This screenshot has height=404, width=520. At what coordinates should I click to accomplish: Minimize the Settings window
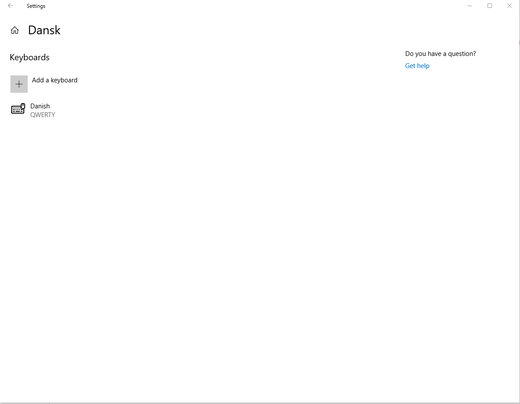[470, 6]
